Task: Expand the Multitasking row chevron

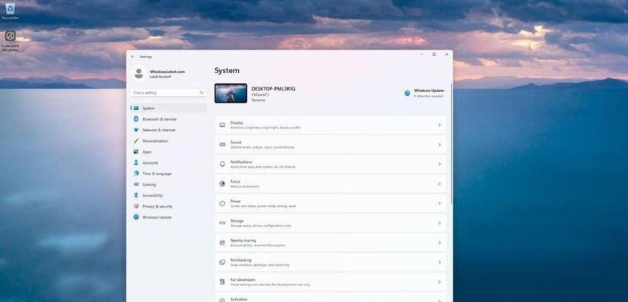Action: coord(439,263)
